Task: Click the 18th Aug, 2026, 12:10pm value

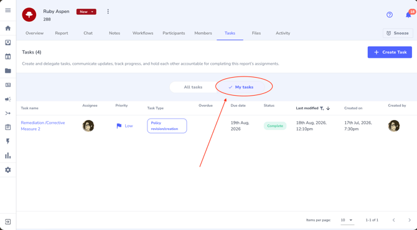Action: 311,126
